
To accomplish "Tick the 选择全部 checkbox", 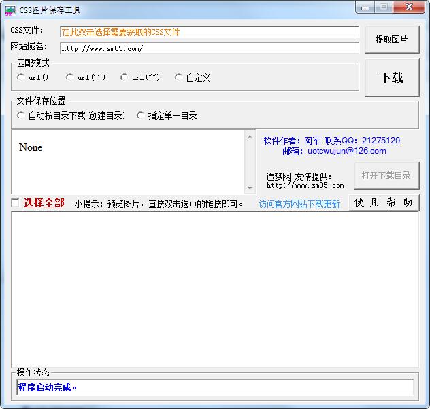I will pyautogui.click(x=15, y=203).
